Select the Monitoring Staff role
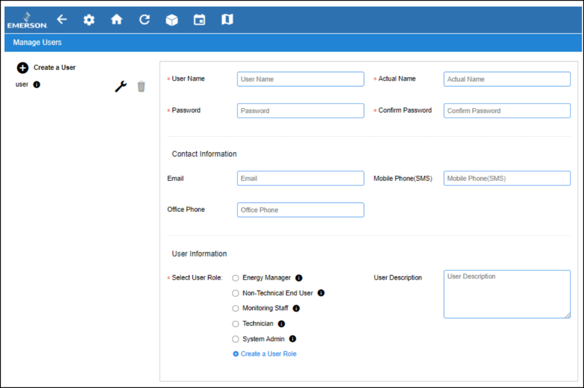Viewport: 584px width, 388px height. [236, 308]
